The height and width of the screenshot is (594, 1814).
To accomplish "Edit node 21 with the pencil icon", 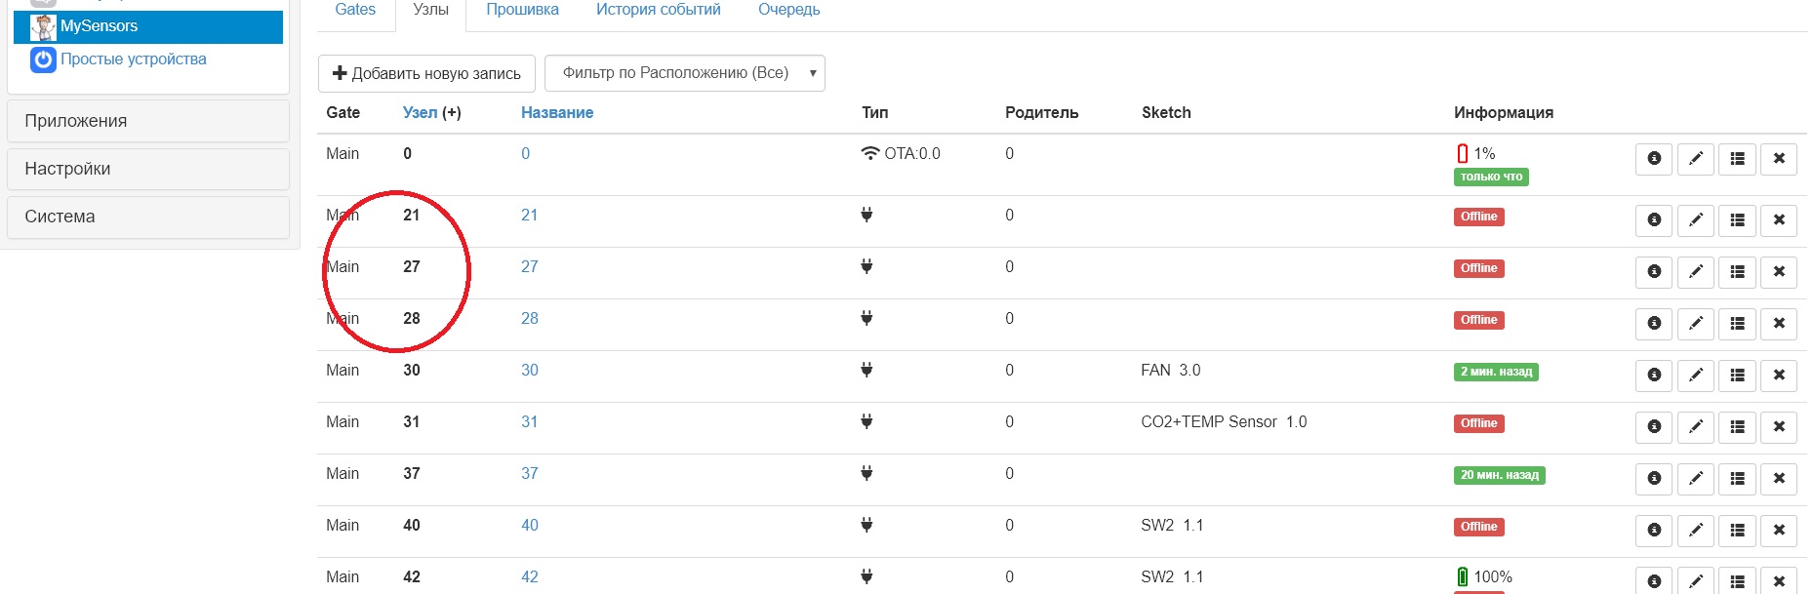I will pos(1696,220).
